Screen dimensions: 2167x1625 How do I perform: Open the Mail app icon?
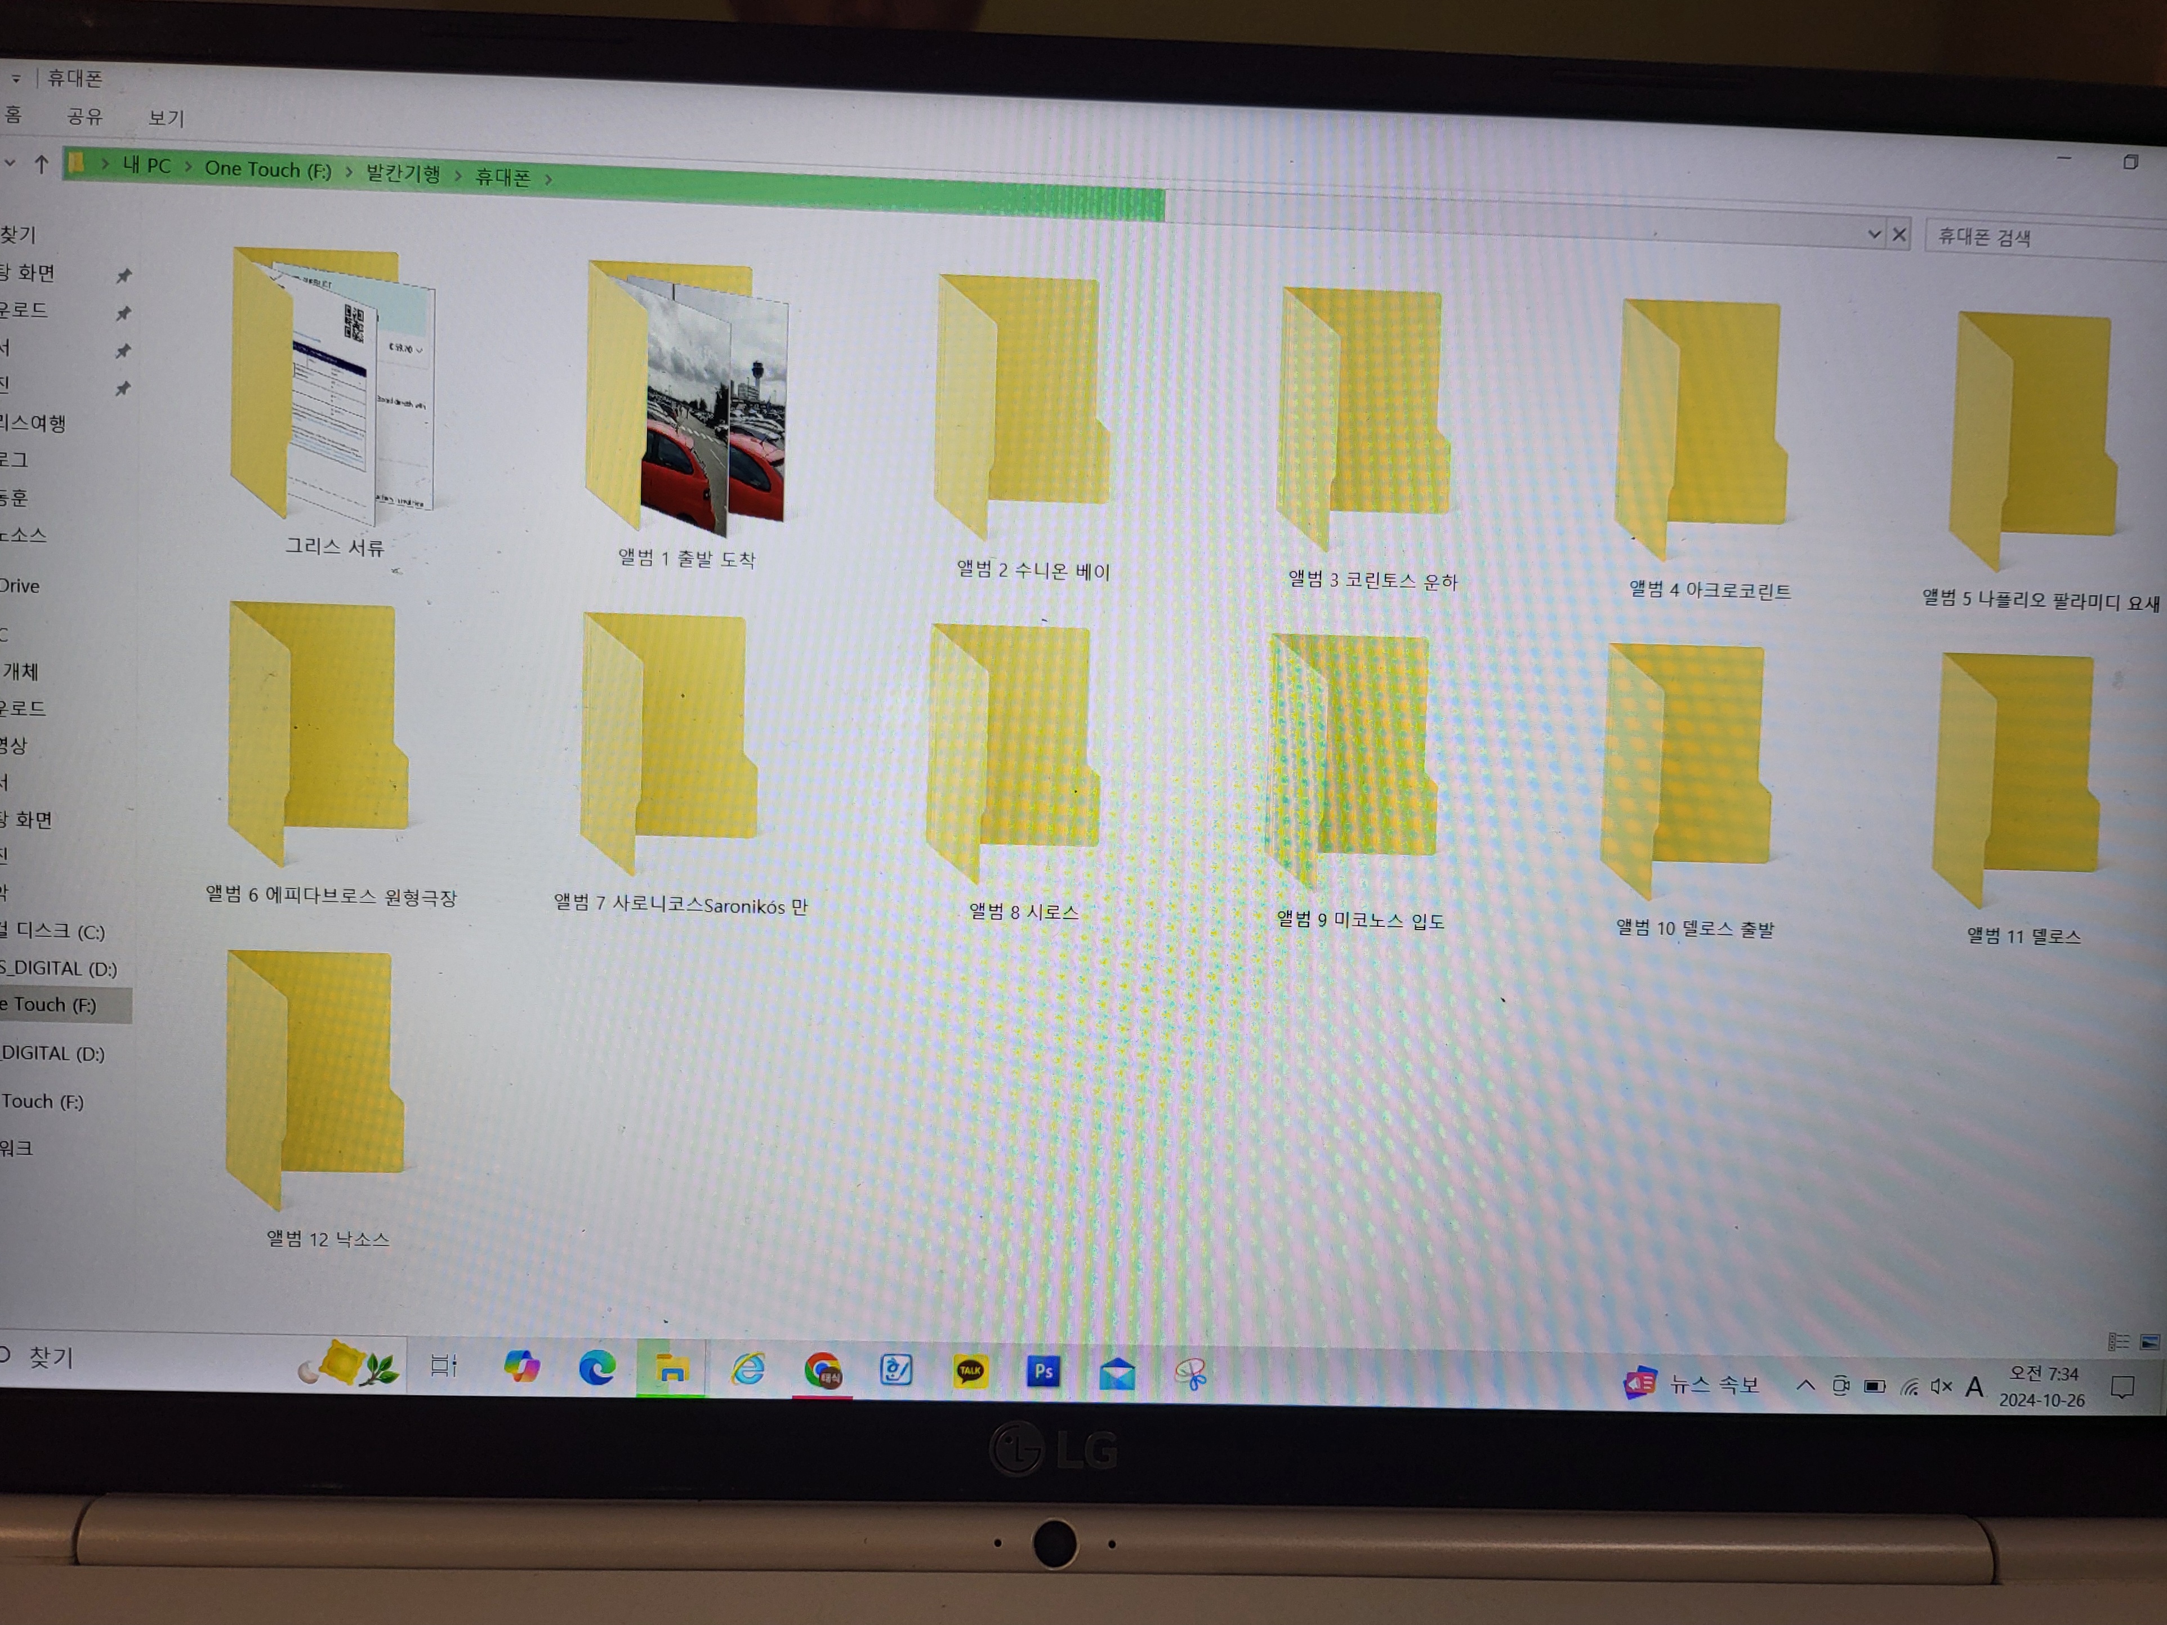(x=1117, y=1373)
